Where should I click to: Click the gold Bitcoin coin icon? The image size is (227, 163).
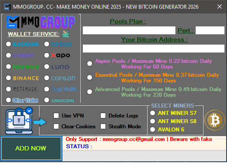(215, 120)
